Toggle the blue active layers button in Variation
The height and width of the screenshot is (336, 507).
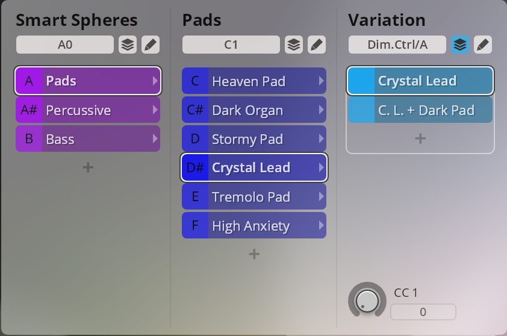coord(460,45)
